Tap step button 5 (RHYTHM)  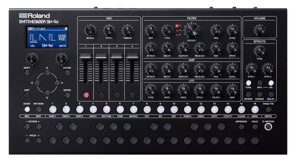(107, 109)
